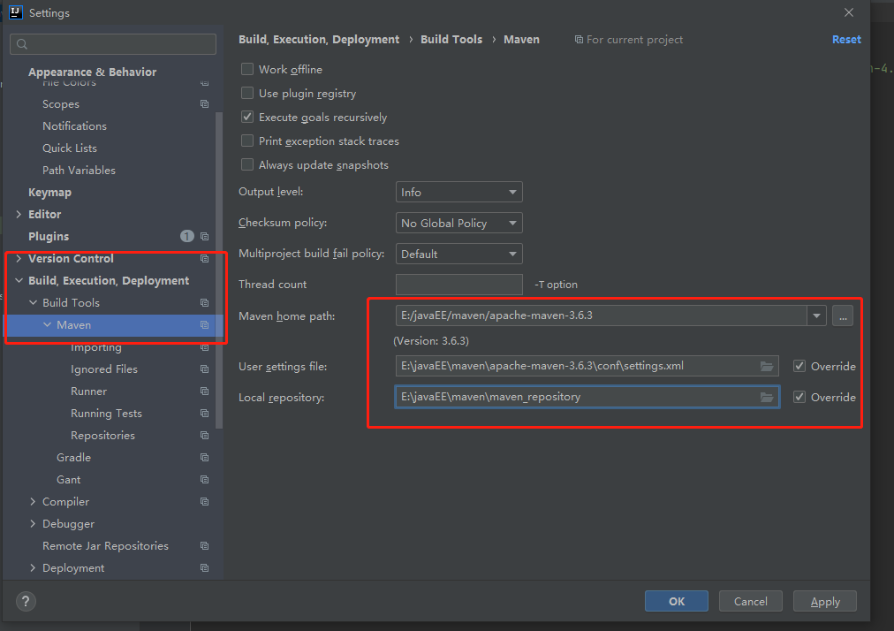Click the Reset link
Viewport: 894px width, 631px height.
[x=846, y=40]
